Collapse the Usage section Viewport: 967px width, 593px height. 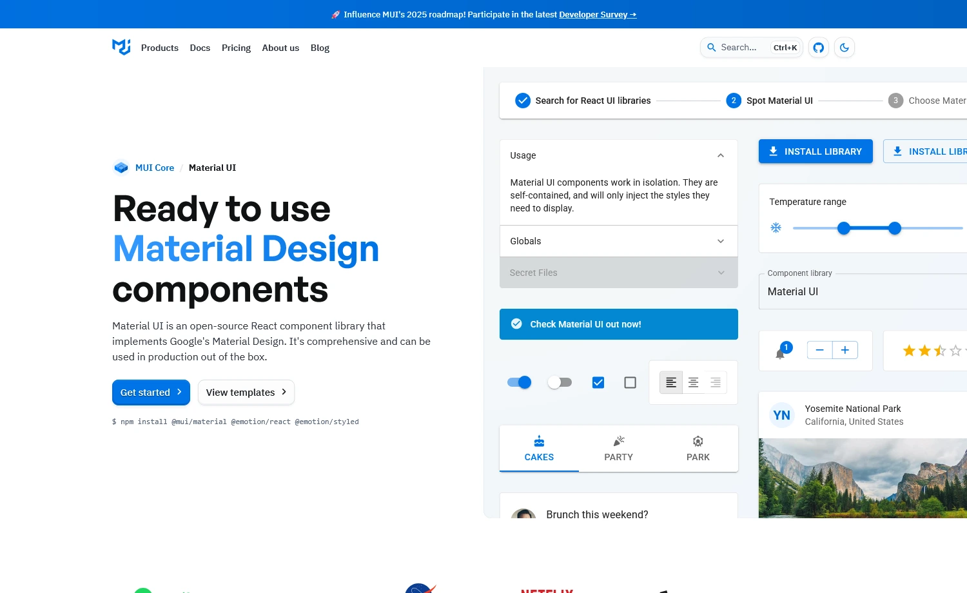point(720,155)
